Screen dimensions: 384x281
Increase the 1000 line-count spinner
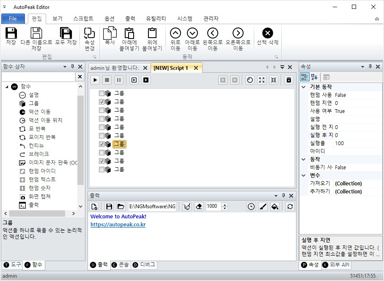click(225, 204)
